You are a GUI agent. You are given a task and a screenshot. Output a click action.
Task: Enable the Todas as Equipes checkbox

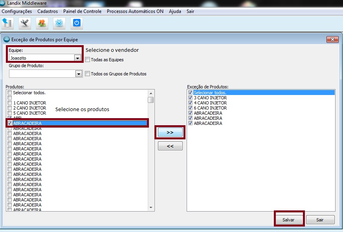tap(88, 60)
